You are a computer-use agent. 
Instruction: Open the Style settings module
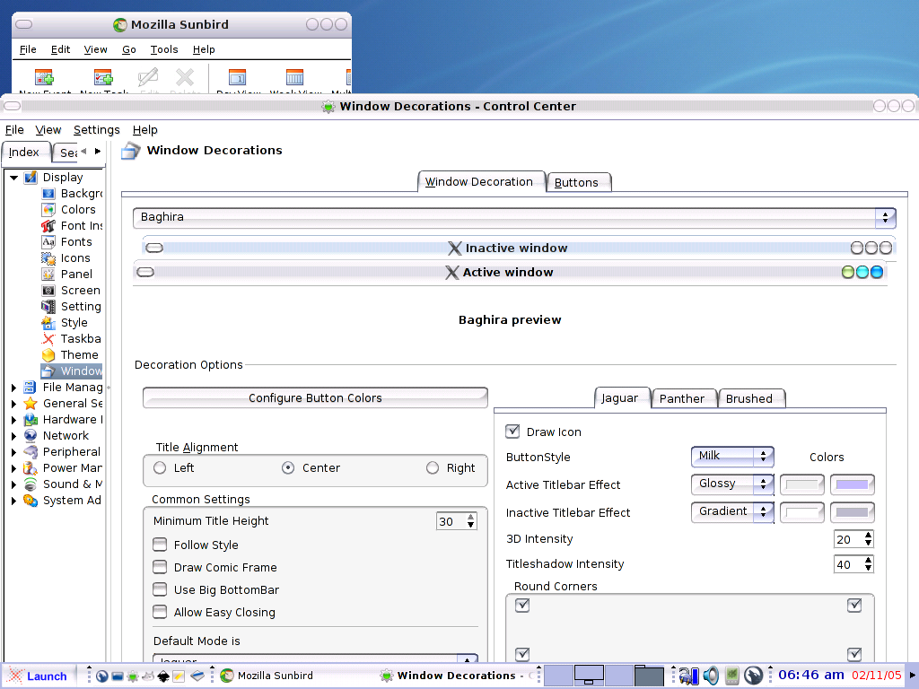(65, 322)
